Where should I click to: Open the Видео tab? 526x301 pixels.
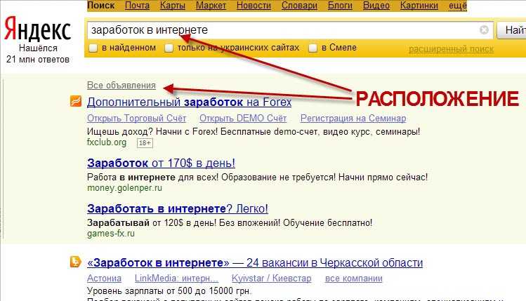pos(376,6)
